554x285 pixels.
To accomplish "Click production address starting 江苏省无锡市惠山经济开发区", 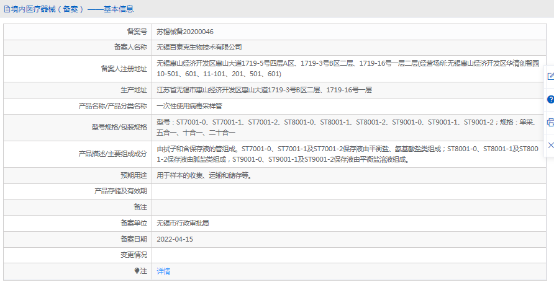I will pyautogui.click(x=264, y=90).
